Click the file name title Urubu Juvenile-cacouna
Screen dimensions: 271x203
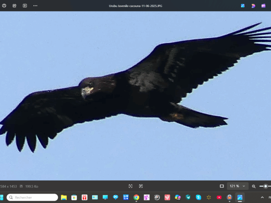click(135, 6)
